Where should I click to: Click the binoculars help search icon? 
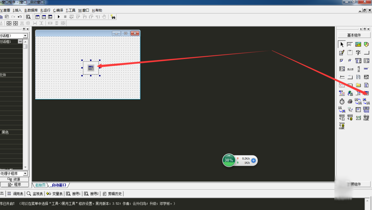[113, 17]
